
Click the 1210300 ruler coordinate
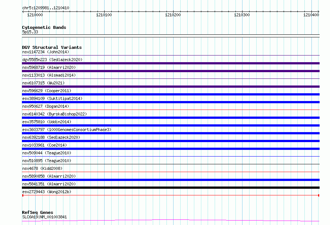click(242, 15)
